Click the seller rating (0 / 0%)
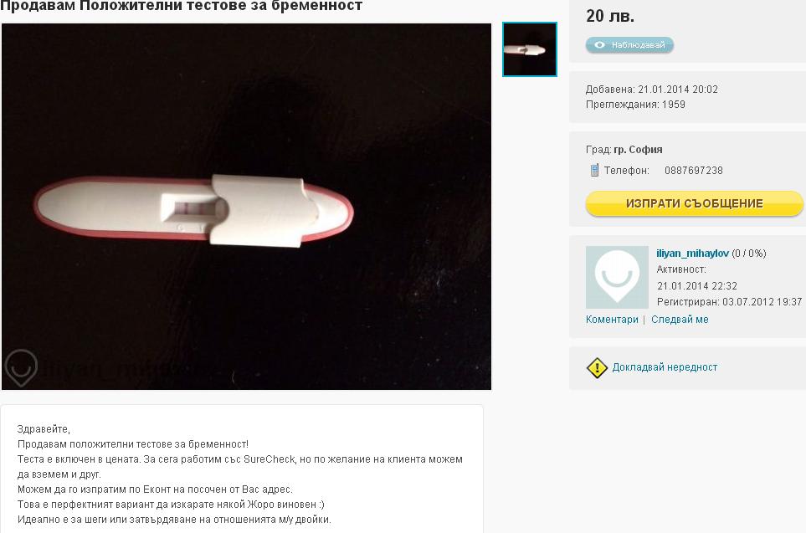The width and height of the screenshot is (806, 533). click(x=749, y=254)
